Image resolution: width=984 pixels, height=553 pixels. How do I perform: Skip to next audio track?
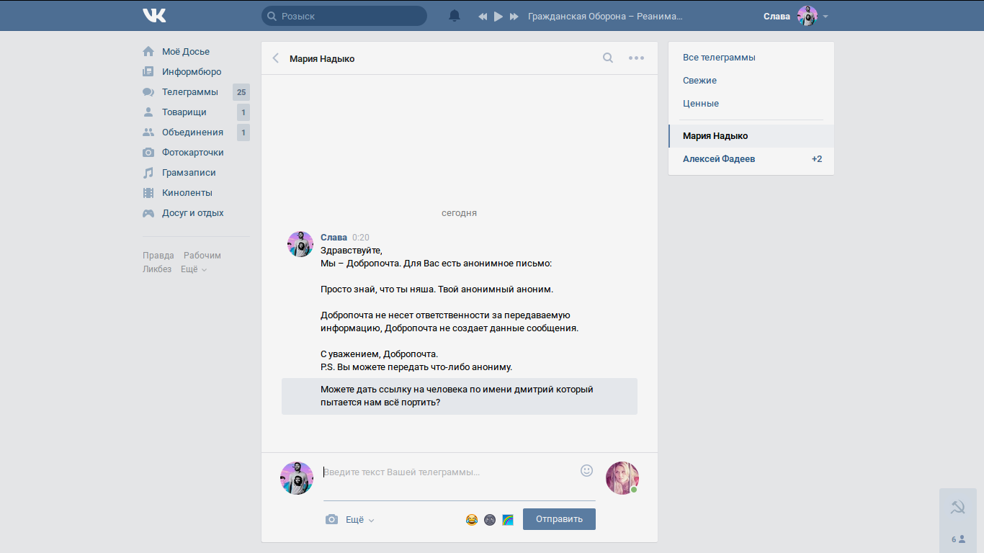click(514, 17)
